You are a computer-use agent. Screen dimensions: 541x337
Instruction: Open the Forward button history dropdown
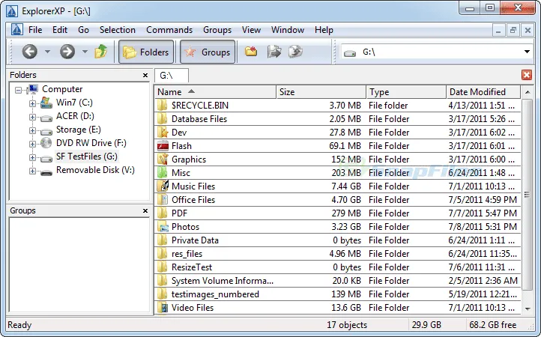point(85,52)
